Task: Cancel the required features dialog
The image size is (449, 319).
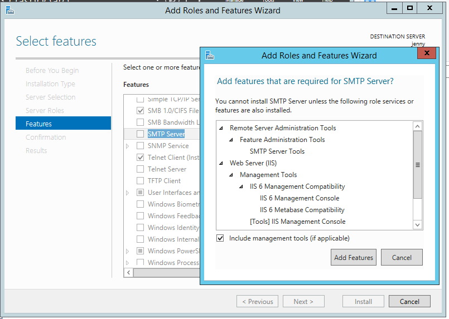Action: click(402, 258)
